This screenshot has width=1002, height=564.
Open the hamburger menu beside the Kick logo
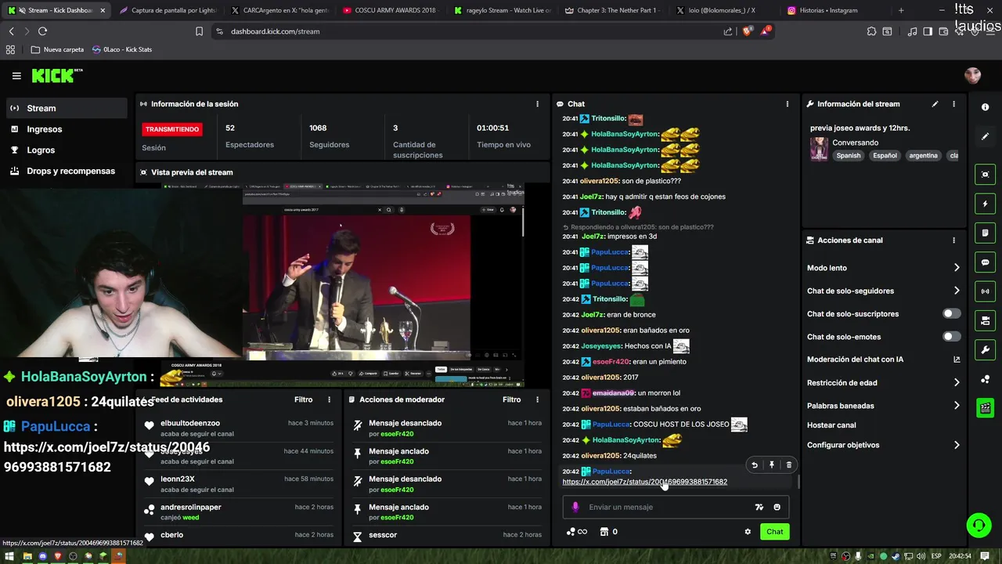click(16, 76)
